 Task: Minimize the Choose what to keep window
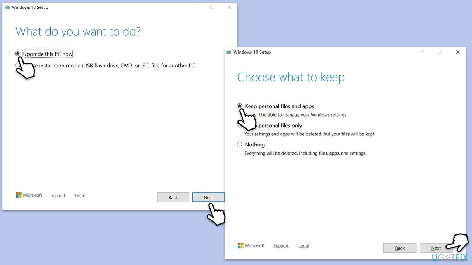click(422, 52)
